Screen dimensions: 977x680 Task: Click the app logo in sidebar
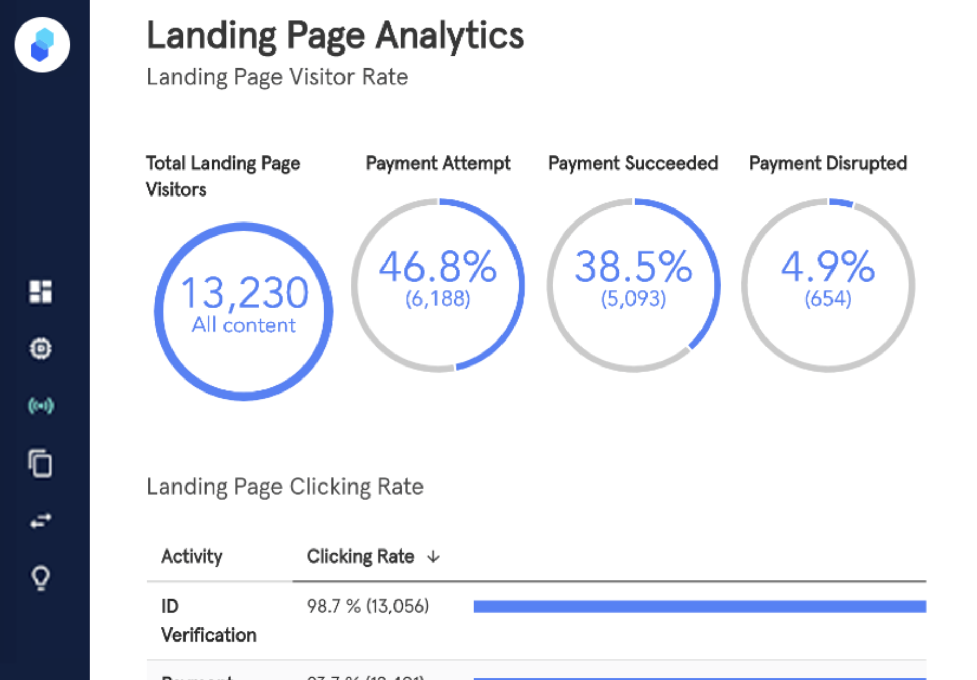coord(42,45)
